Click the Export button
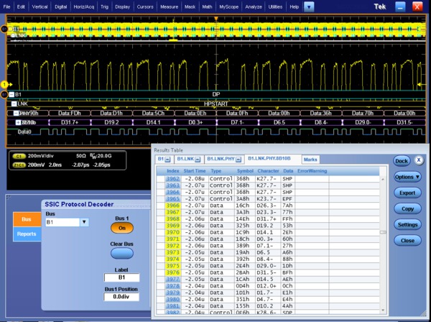Screen dimensions: 431x322 coord(407,193)
